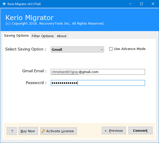Go back with the Previous button
159x143 pixels.
coord(113,130)
